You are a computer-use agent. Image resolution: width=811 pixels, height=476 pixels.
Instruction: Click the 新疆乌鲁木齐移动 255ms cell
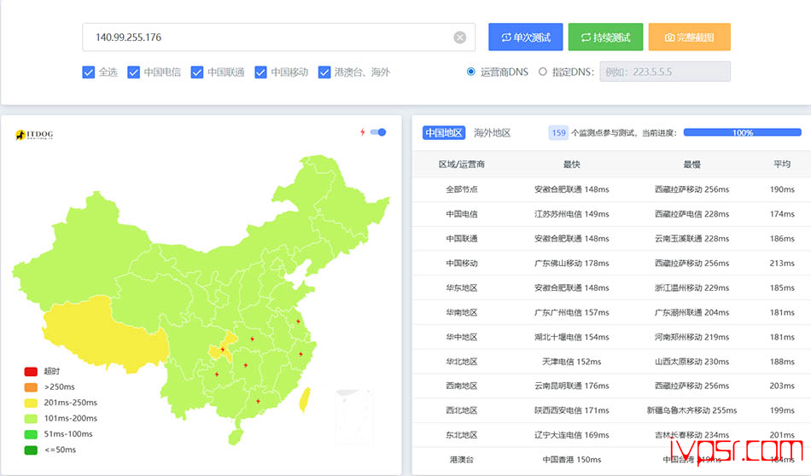[692, 410]
